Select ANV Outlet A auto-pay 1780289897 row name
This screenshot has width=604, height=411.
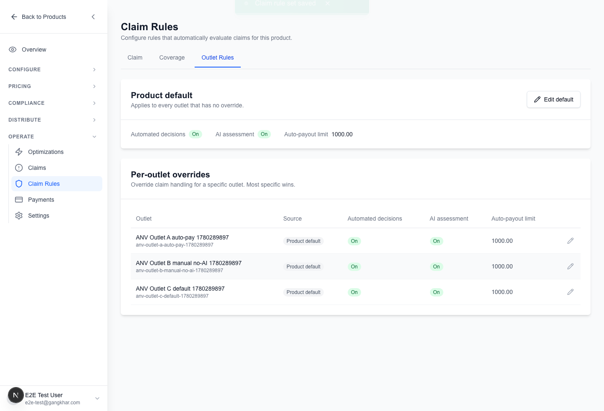tap(182, 237)
